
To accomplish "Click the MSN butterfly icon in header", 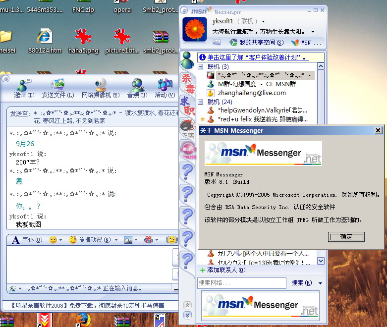I will tap(295, 43).
